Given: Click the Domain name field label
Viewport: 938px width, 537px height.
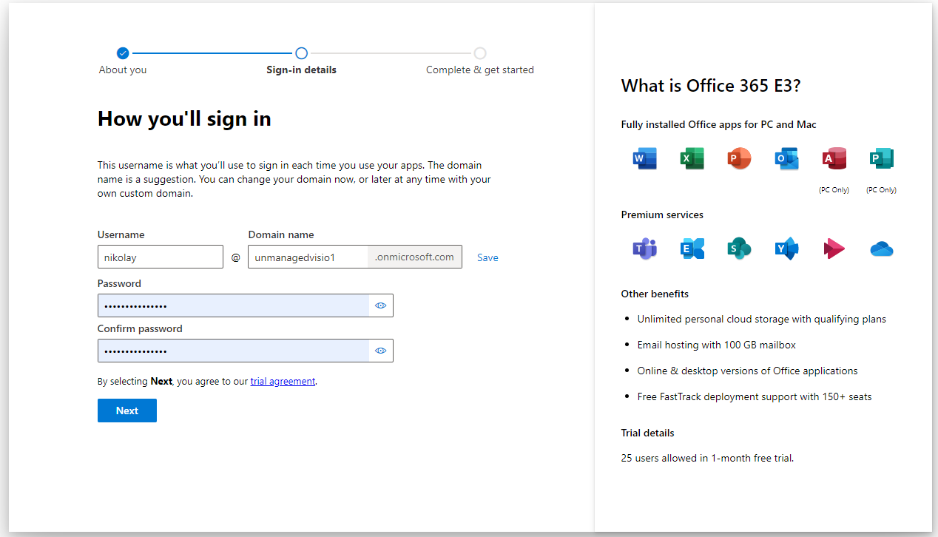Looking at the screenshot, I should click(281, 234).
